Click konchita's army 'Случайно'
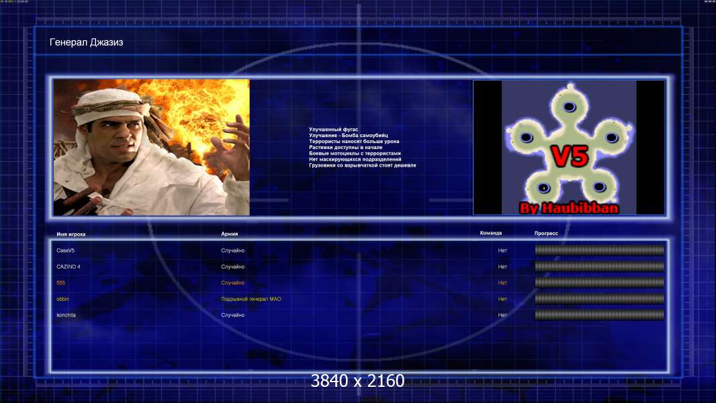The image size is (716, 403). 233,315
